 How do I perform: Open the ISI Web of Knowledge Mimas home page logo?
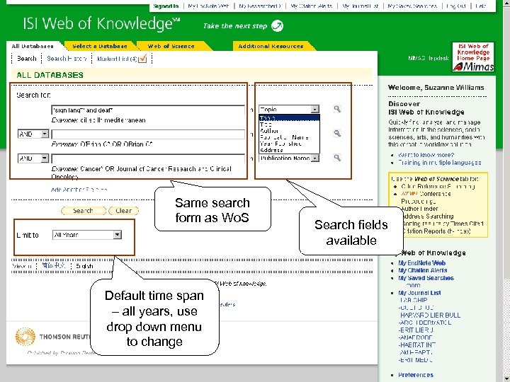(473, 57)
